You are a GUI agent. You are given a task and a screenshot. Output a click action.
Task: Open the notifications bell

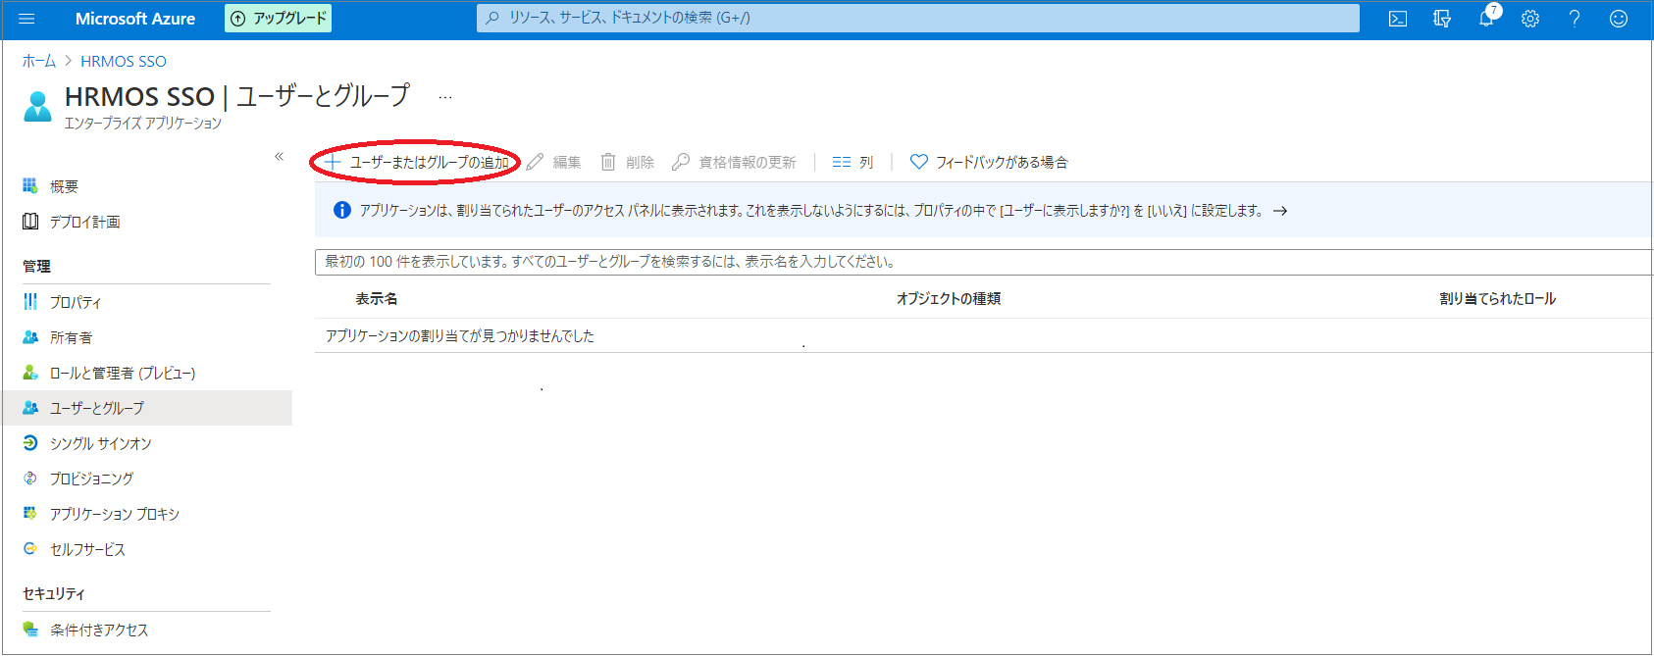click(1486, 19)
